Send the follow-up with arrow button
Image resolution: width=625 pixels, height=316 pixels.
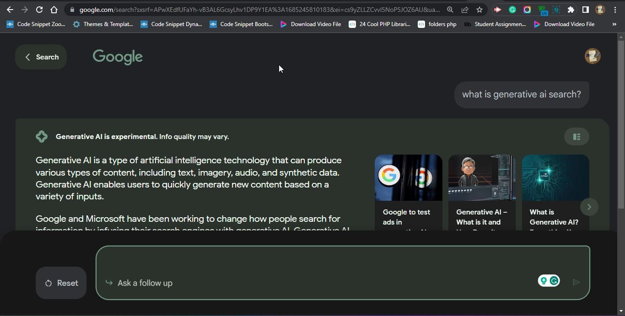577,282
